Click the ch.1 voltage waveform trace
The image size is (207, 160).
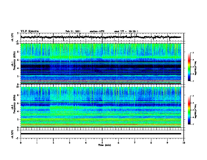101,37
